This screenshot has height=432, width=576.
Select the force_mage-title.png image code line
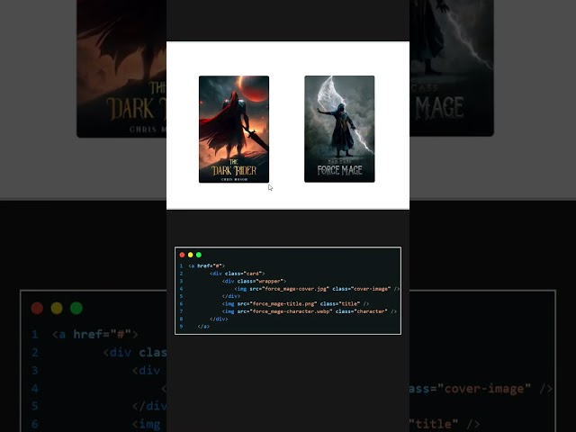click(x=295, y=304)
